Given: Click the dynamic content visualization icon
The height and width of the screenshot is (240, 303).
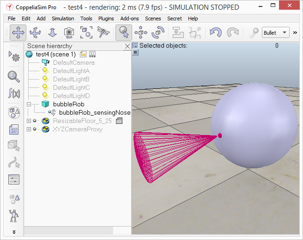Looking at the screenshot, I should (254, 33).
